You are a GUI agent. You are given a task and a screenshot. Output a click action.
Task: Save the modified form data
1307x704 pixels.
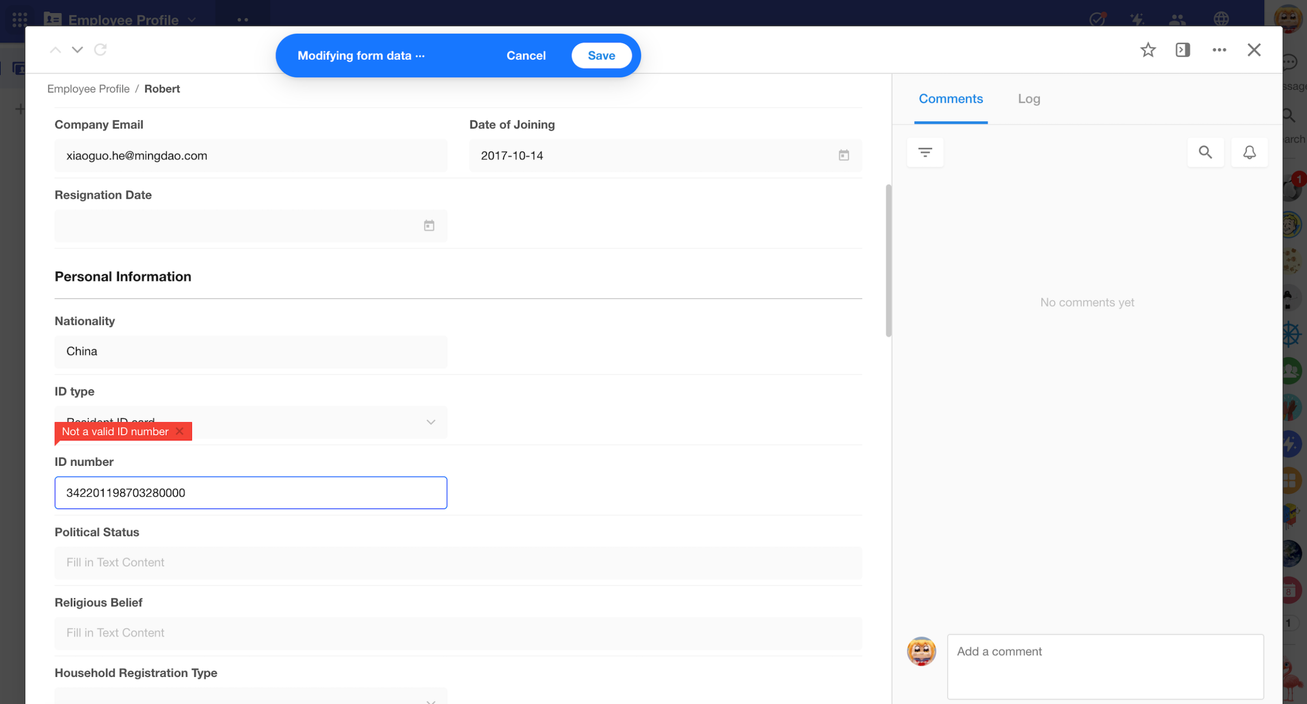pyautogui.click(x=601, y=56)
